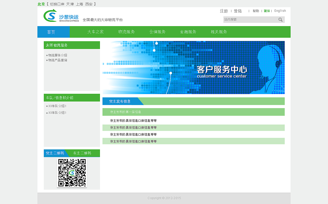Click the second XX车队介绍1 entry
Screen dimensions: 328x204
click(57, 113)
